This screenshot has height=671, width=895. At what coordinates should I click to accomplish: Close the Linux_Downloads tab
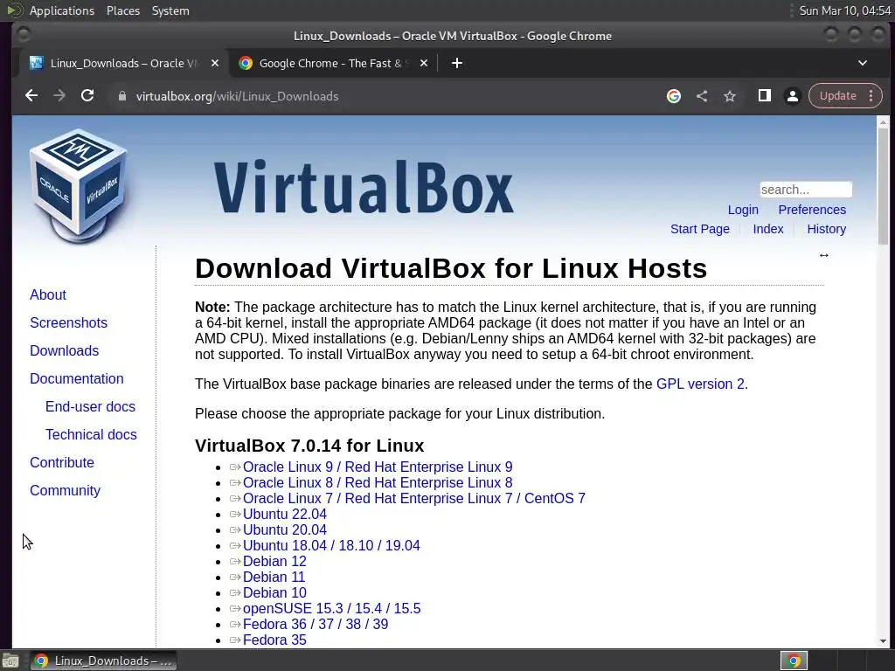tap(215, 63)
